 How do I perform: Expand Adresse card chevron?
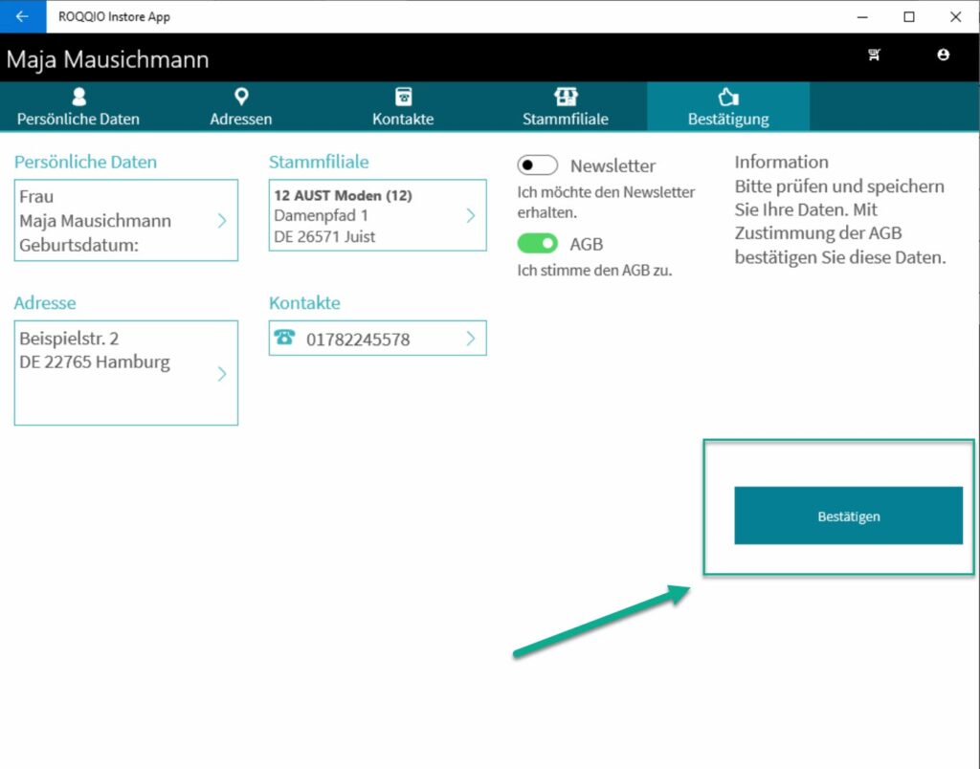[x=222, y=373]
